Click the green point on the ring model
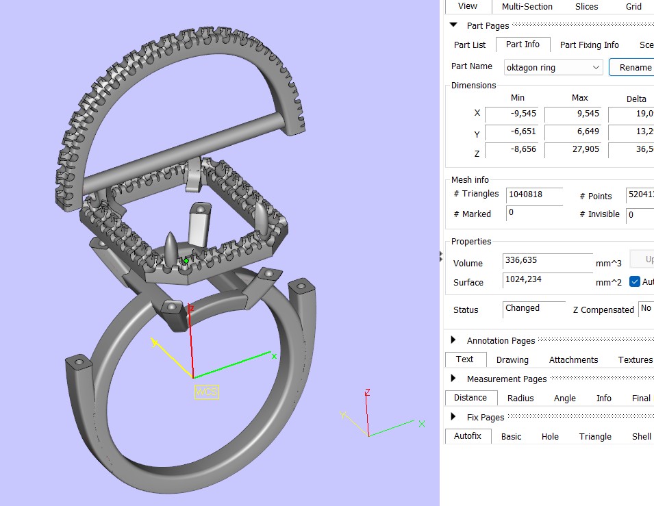Screen dimensions: 654x506 [x=186, y=261]
